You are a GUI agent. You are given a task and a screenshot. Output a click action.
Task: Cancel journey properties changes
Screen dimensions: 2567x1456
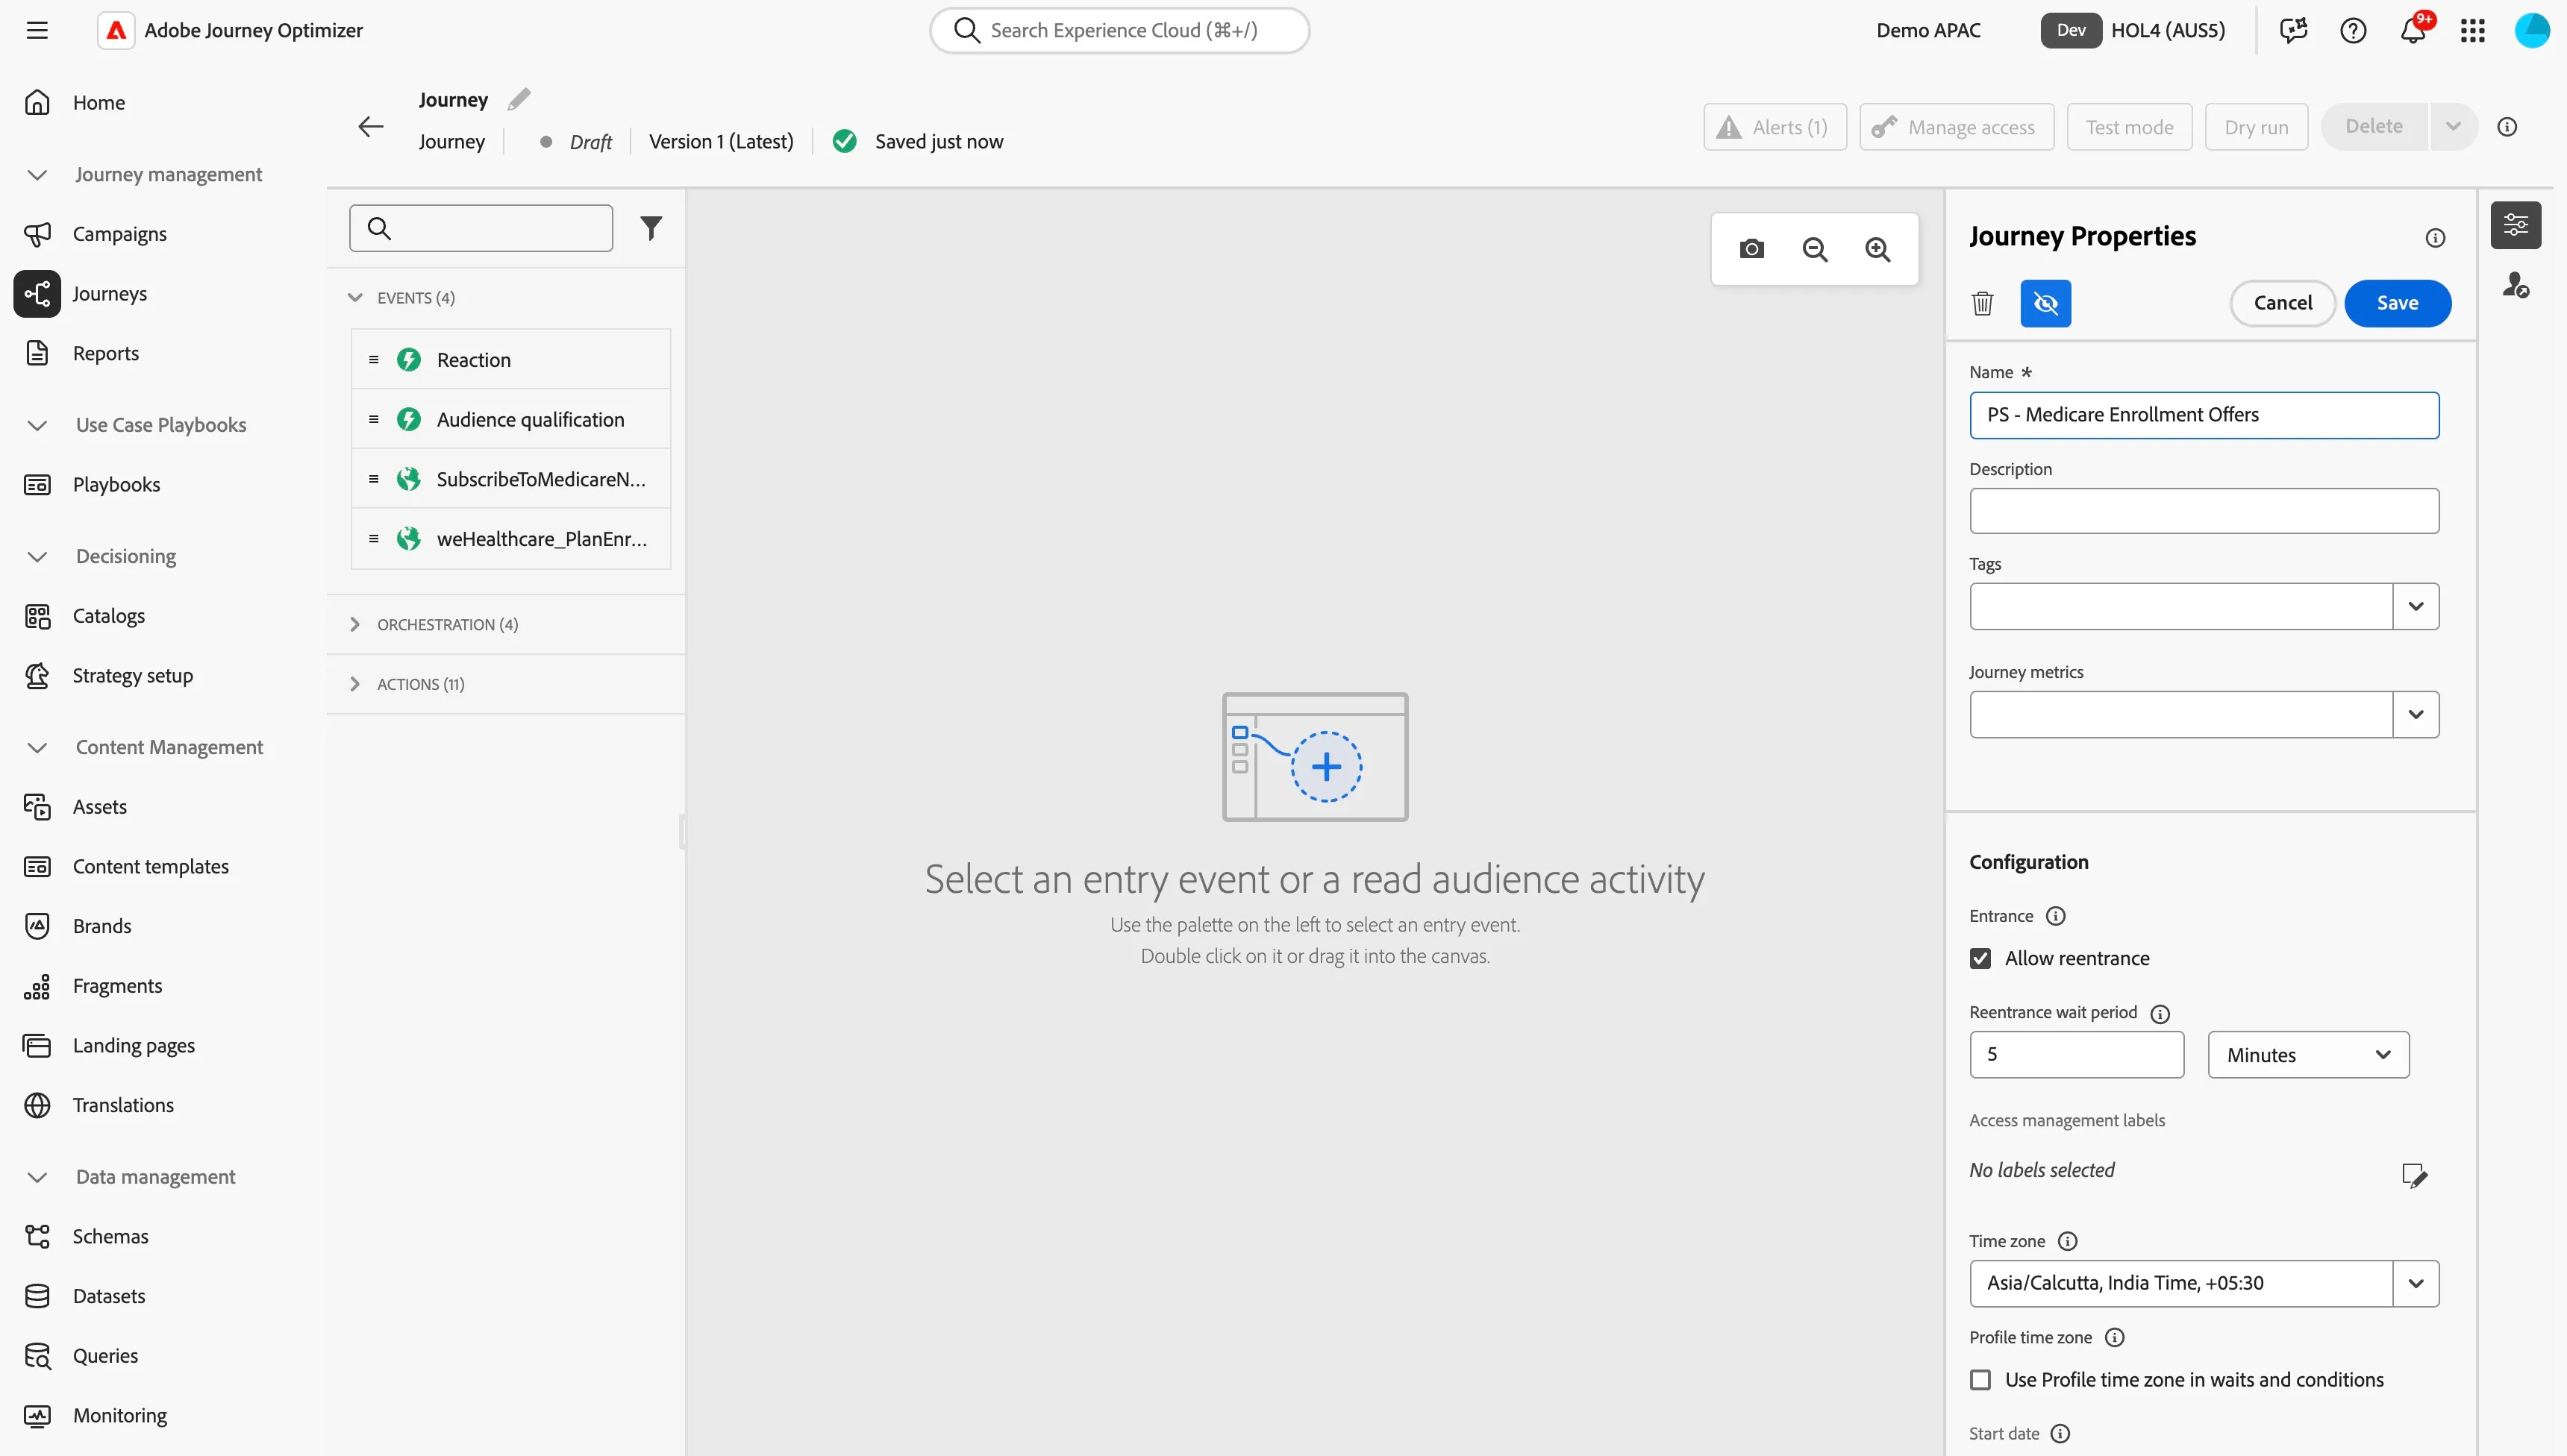pos(2282,303)
